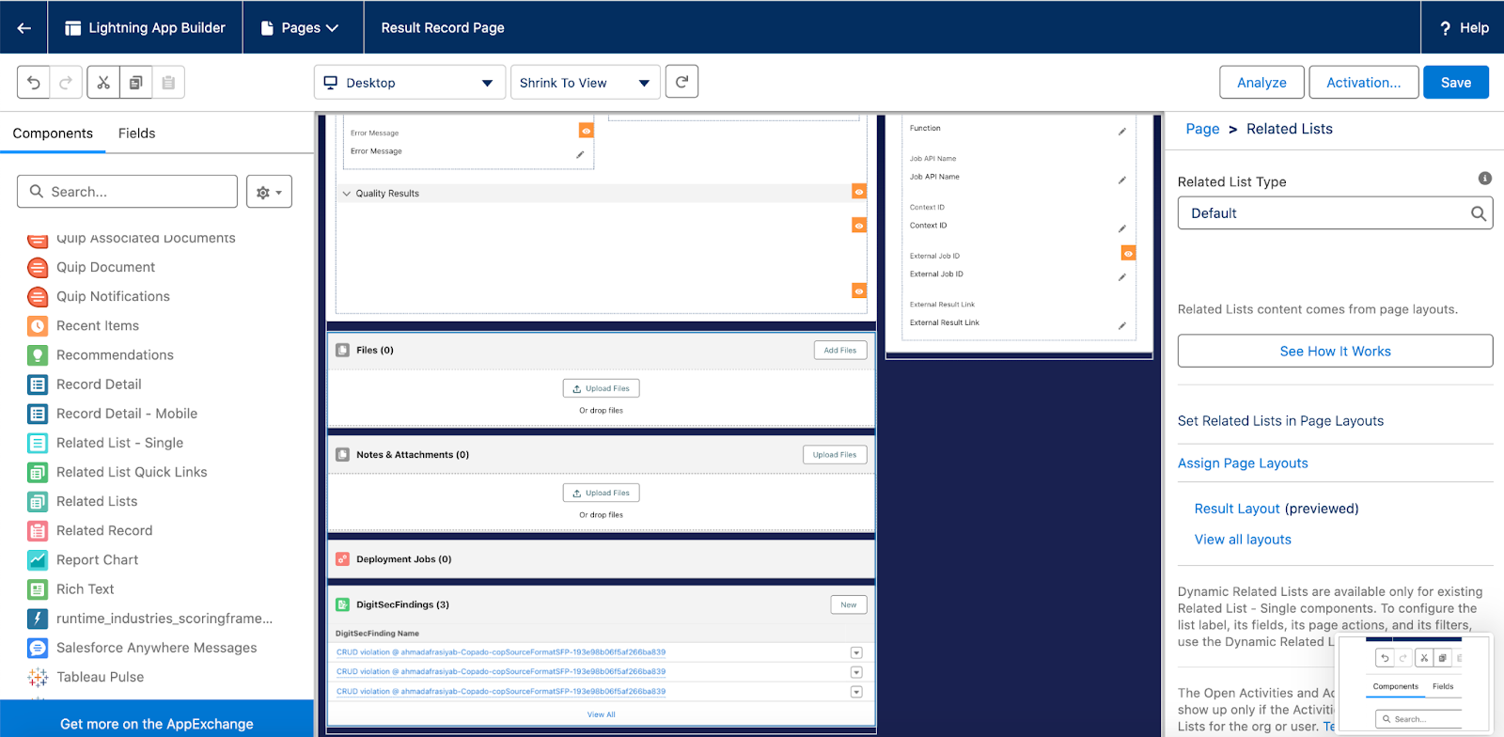Click in the component Search field
The image size is (1504, 737).
point(127,192)
